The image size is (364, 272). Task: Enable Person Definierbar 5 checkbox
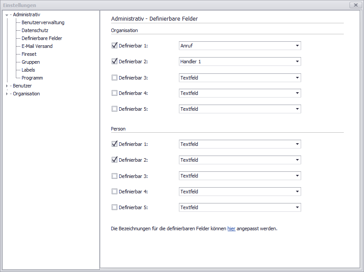pos(115,207)
